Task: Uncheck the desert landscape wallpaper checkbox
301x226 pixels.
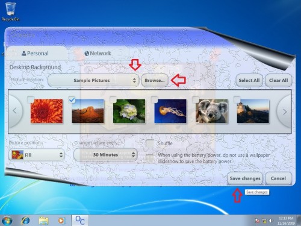Action: 72,99
